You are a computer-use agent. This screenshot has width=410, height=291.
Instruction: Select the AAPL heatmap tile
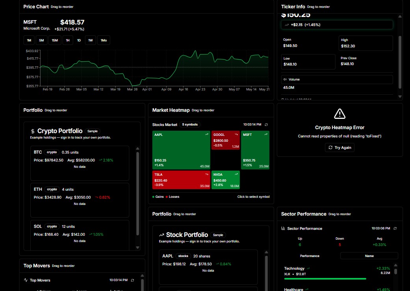[x=181, y=150]
